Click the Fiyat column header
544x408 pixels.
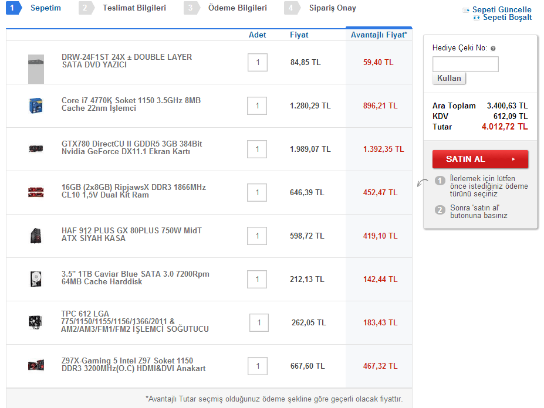[299, 35]
